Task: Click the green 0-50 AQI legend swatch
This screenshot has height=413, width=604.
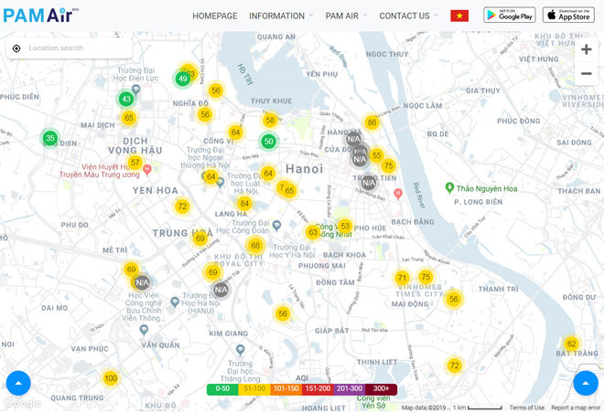Action: (x=222, y=388)
